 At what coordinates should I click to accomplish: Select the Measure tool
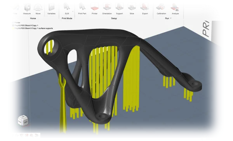27,9
